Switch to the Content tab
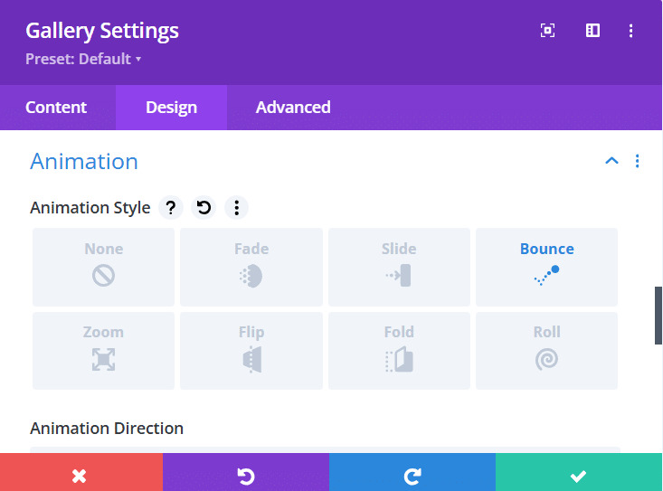Image resolution: width=663 pixels, height=491 pixels. point(56,108)
